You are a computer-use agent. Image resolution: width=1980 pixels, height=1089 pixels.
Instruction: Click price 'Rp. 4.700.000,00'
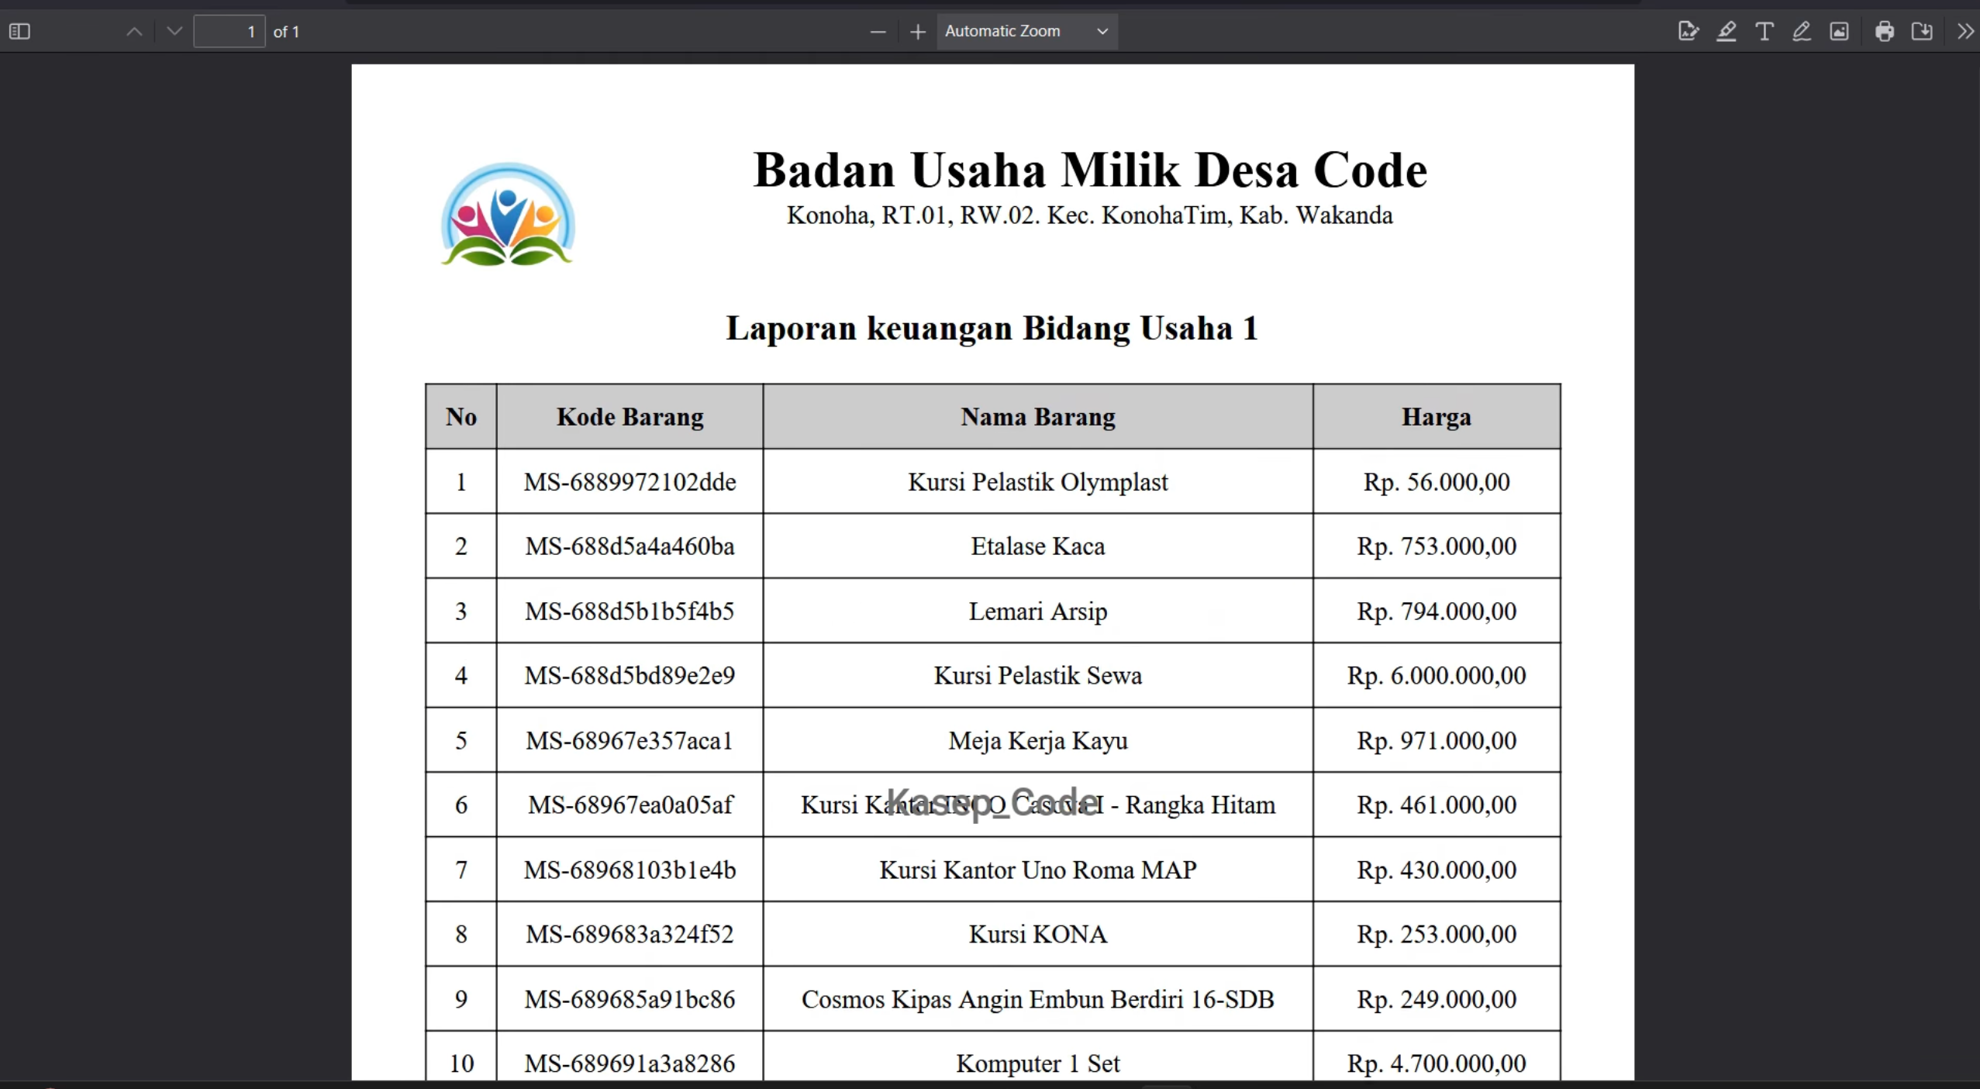click(1437, 1063)
